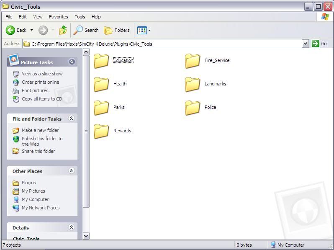The width and height of the screenshot is (334, 250).
Task: Click the Copy to CD icon
Action: (16, 99)
